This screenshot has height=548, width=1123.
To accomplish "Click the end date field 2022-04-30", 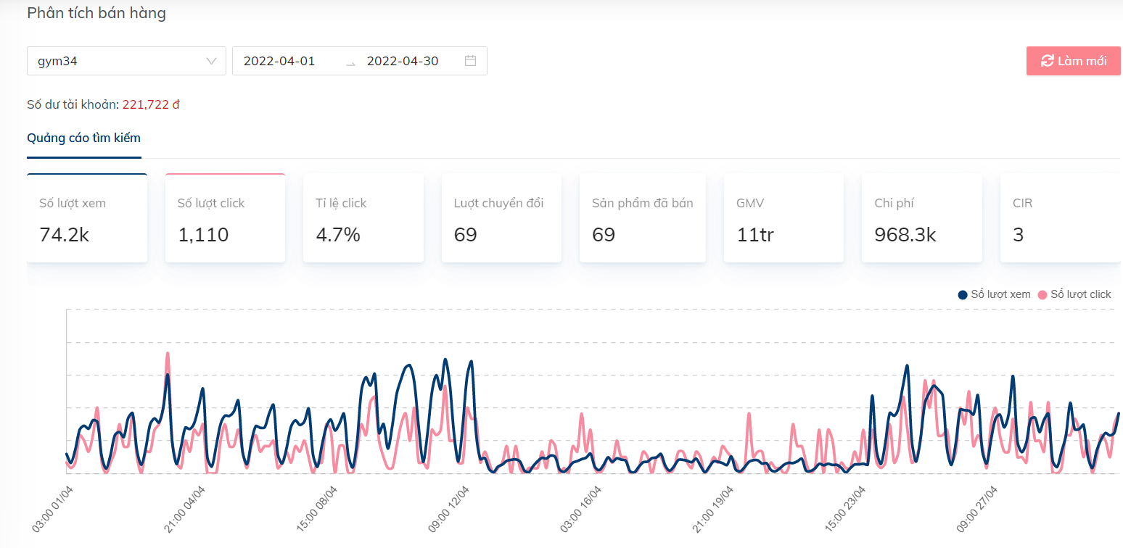I will click(403, 61).
